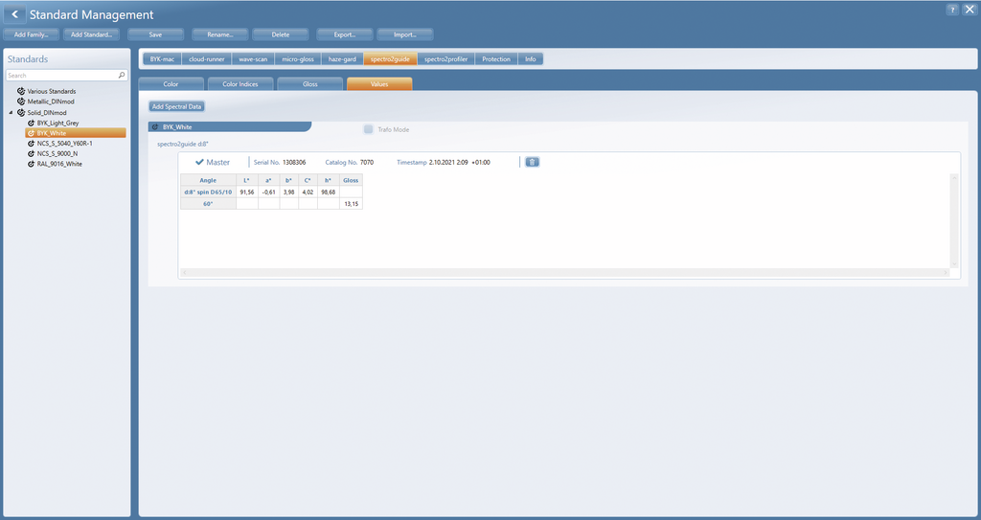The width and height of the screenshot is (981, 520).
Task: Click the RAL_9016_White standard icon
Action: (x=32, y=164)
